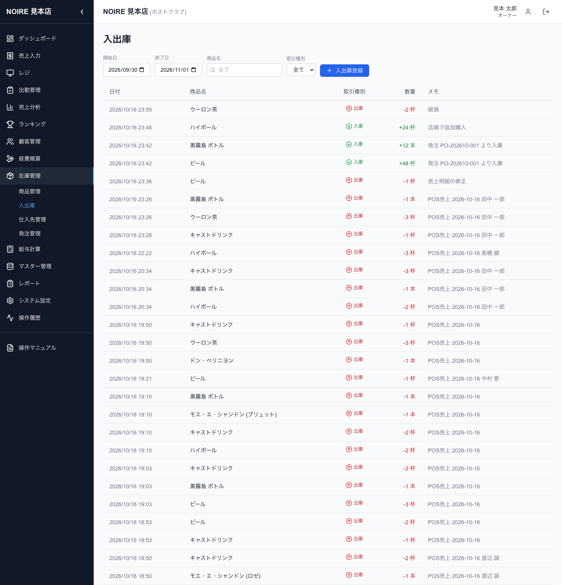Image resolution: width=562 pixels, height=585 pixels.
Task: Open the user profile icon
Action: click(x=528, y=12)
